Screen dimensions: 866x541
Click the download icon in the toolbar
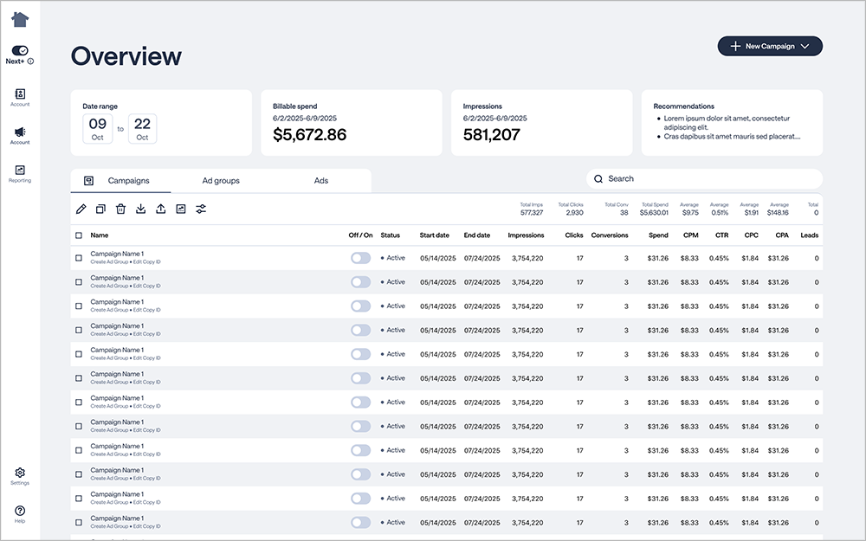(x=141, y=209)
